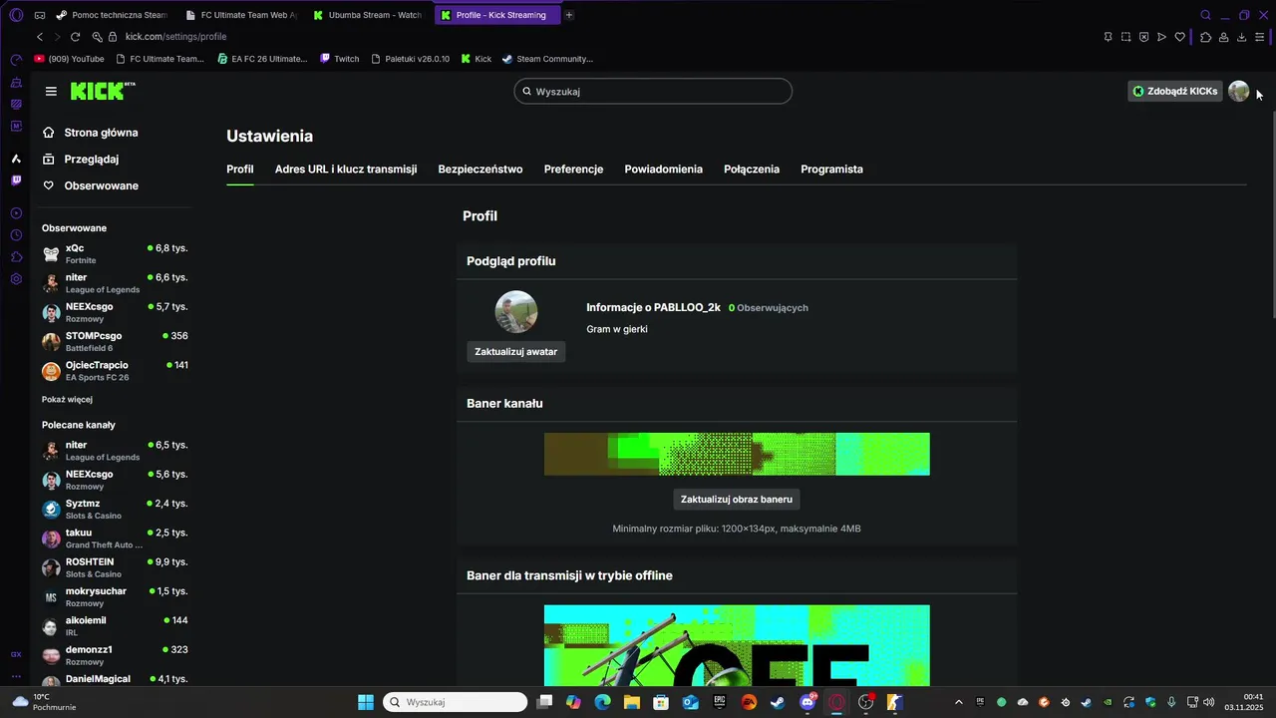1276x718 pixels.
Task: Open the user avatar menu in header
Action: tap(1239, 91)
